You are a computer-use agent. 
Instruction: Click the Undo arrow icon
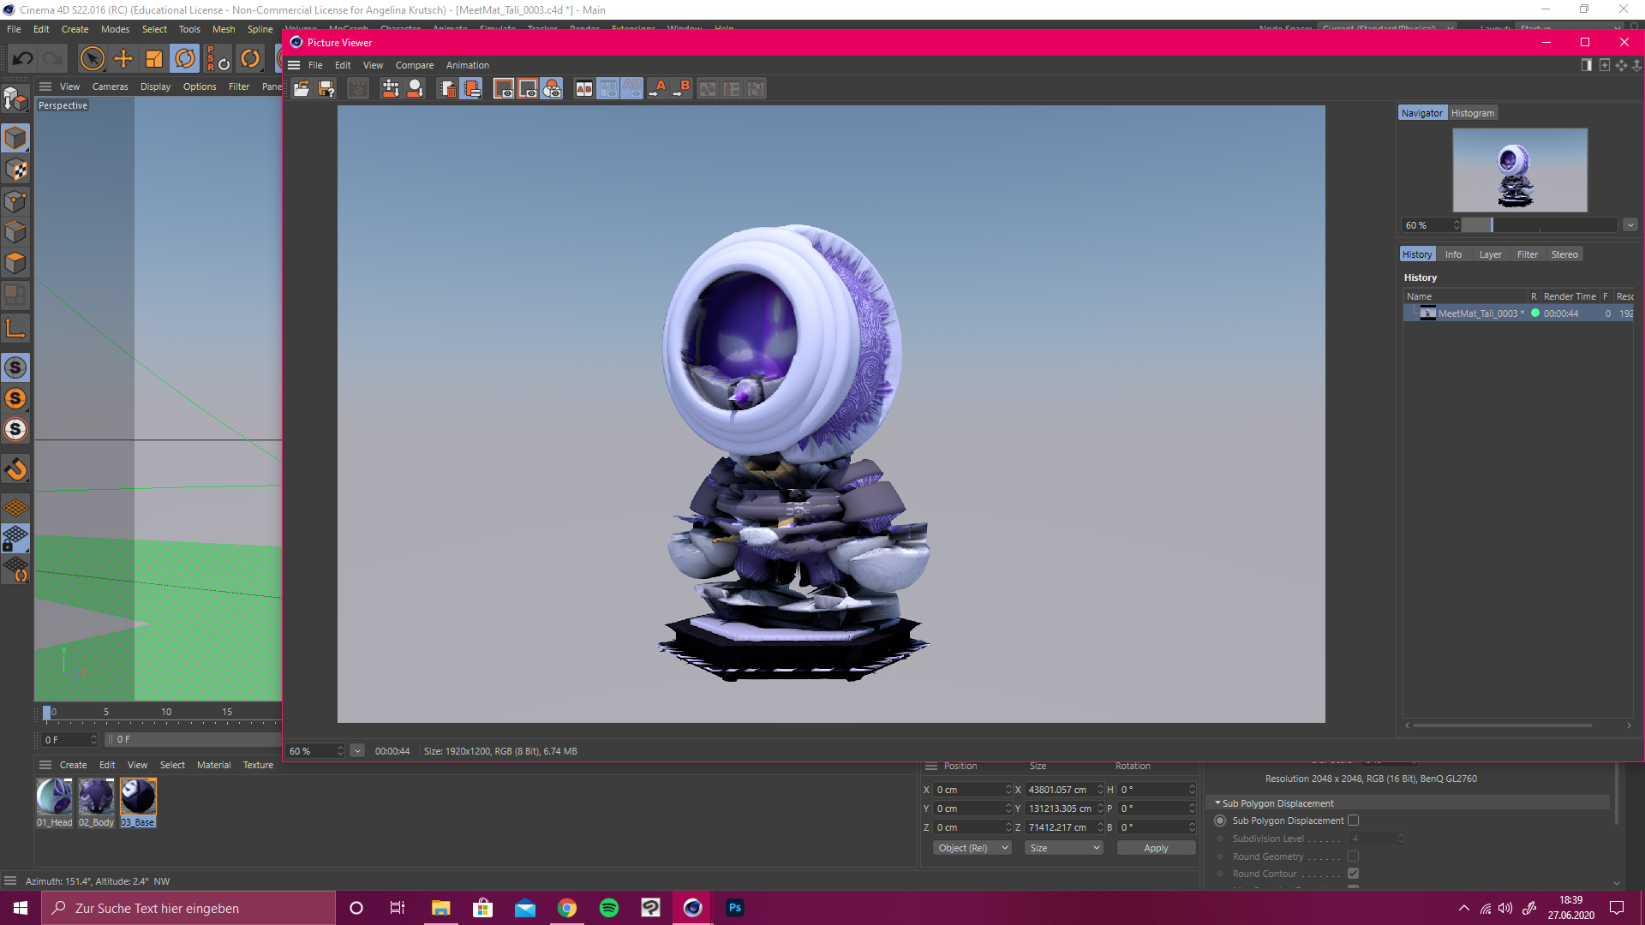(x=23, y=59)
